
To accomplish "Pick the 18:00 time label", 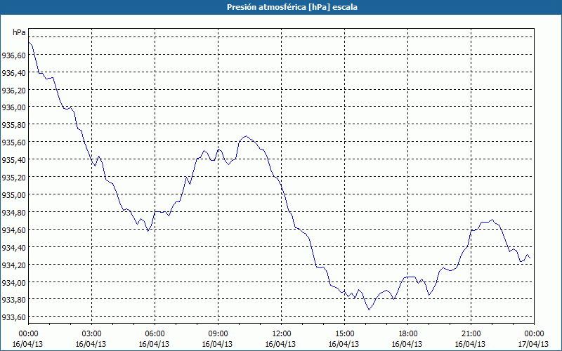I will point(407,334).
